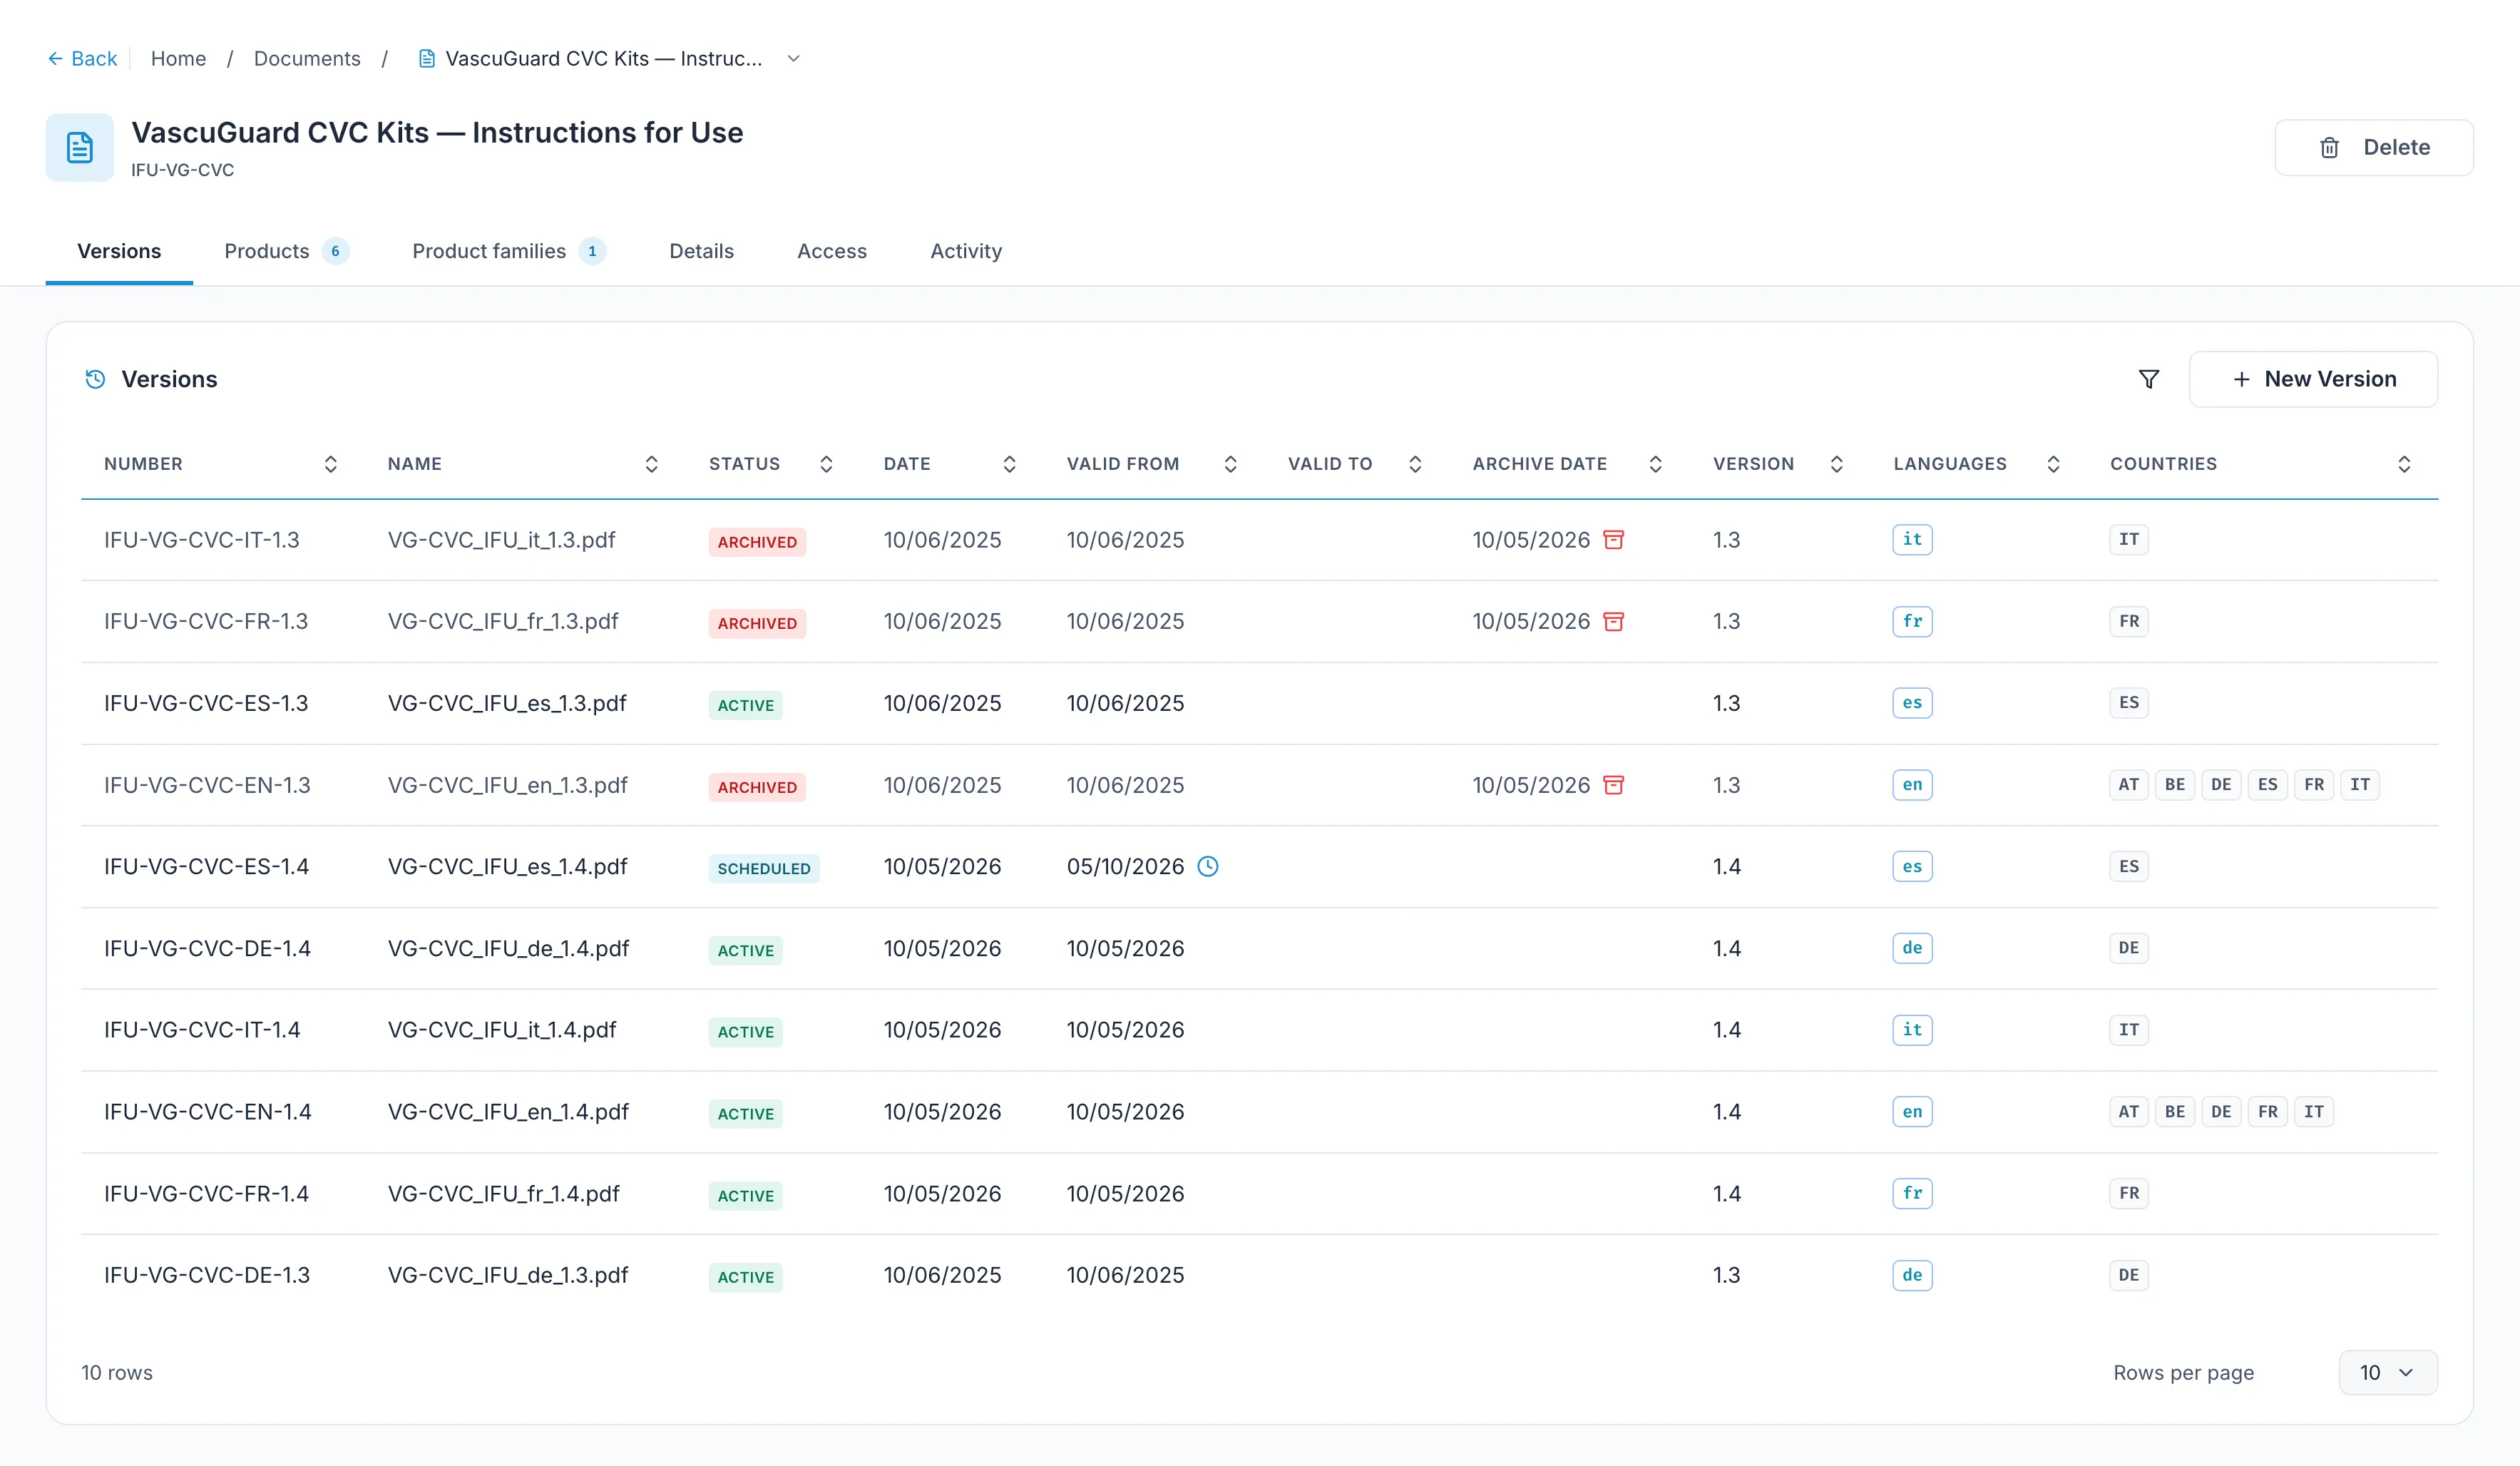Sort by Languages column sort icon

pyautogui.click(x=2053, y=464)
